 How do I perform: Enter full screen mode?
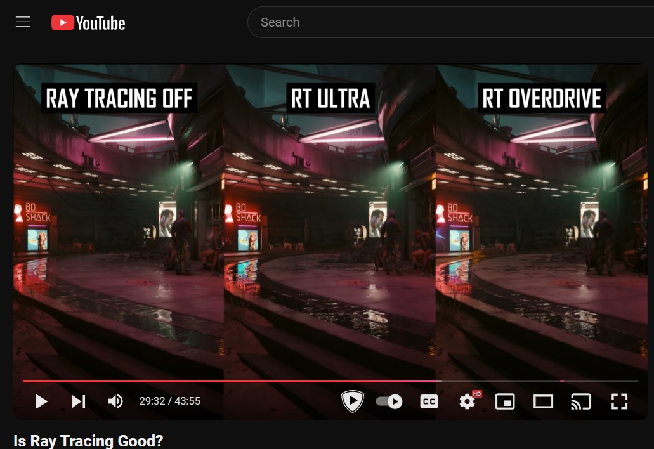pos(619,401)
